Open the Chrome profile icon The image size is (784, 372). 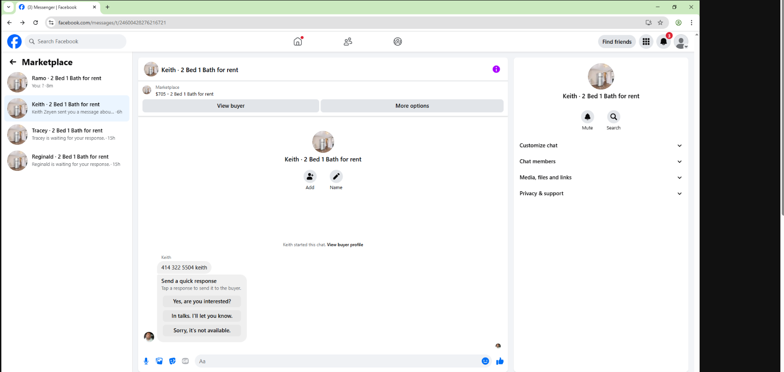point(678,23)
